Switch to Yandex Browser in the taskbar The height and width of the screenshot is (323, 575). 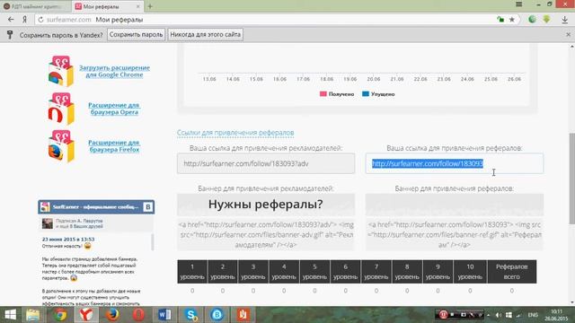(x=86, y=315)
